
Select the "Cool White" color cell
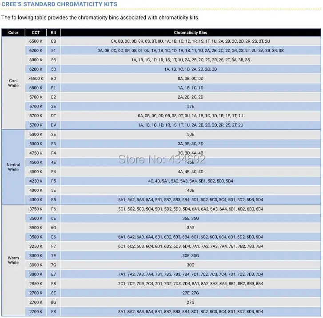point(13,83)
